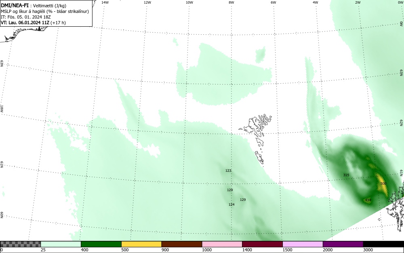The height and width of the screenshot is (253, 404).
Task: Click the 500 value on yellow map area
Action: pyautogui.click(x=383, y=183)
